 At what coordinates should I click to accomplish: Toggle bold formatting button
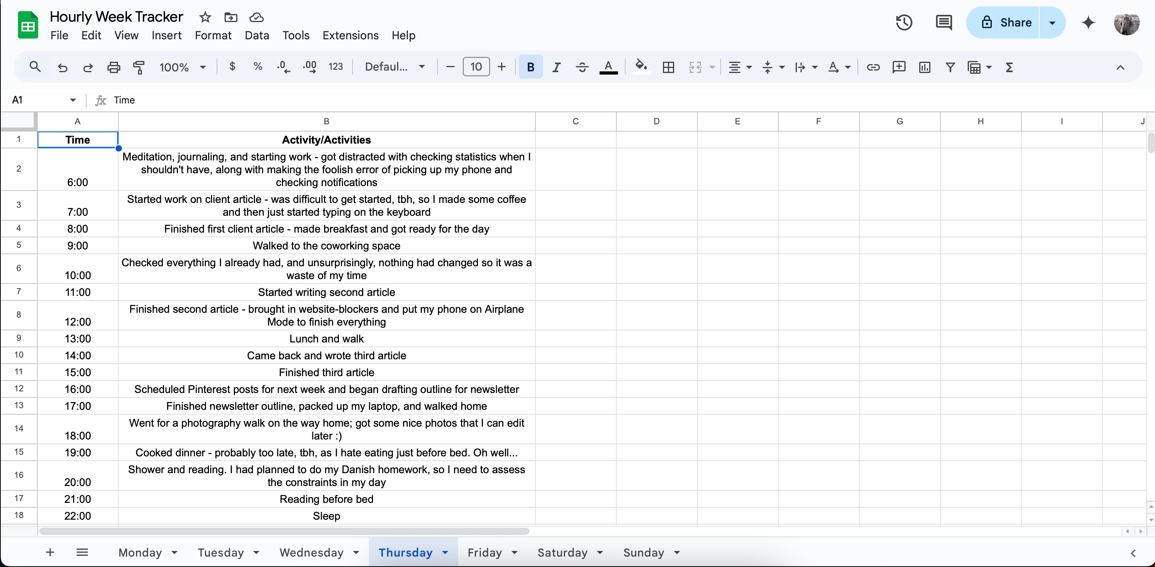pos(531,67)
